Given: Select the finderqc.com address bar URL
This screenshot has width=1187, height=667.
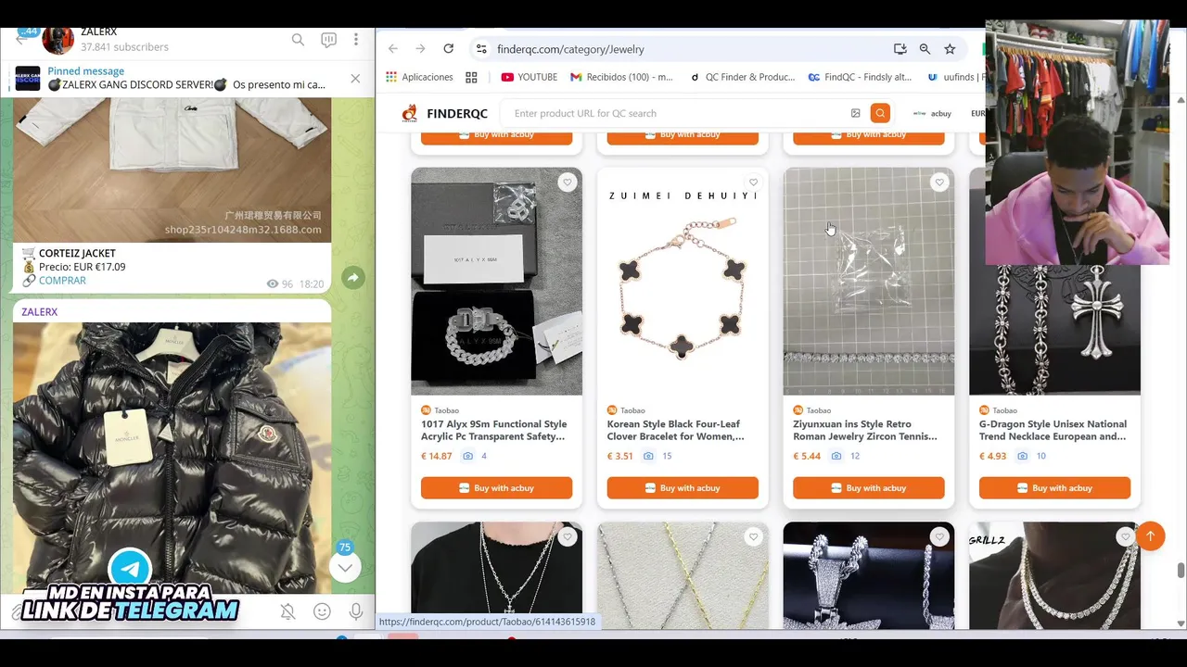Looking at the screenshot, I should point(570,49).
